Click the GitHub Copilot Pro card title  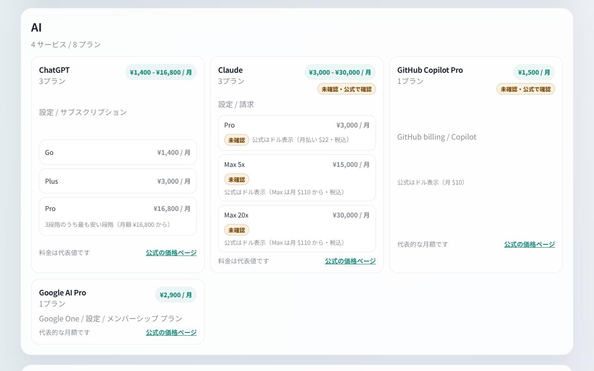tap(430, 70)
